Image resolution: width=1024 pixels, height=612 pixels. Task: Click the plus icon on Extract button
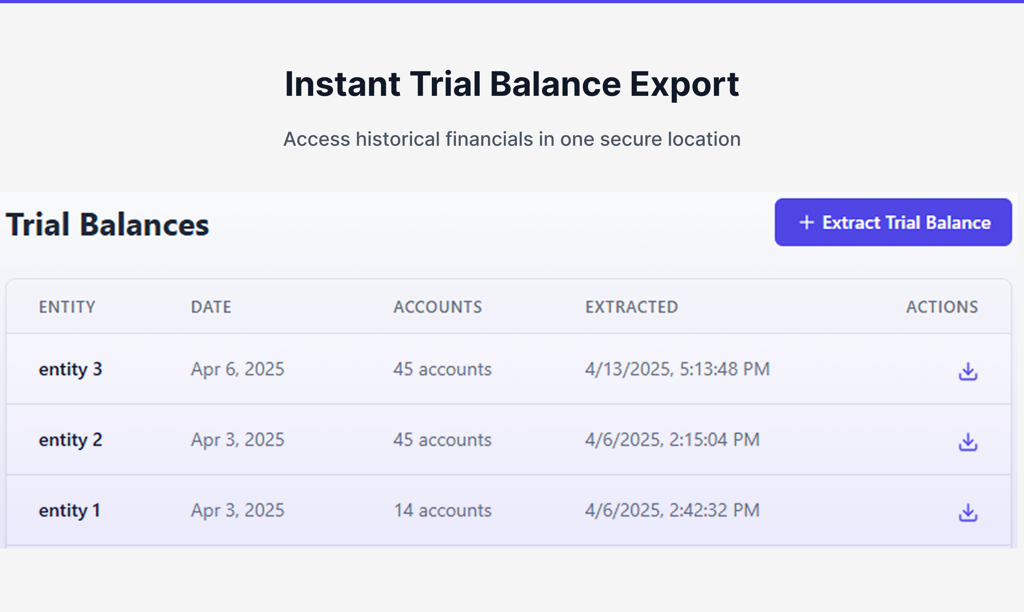(x=806, y=223)
